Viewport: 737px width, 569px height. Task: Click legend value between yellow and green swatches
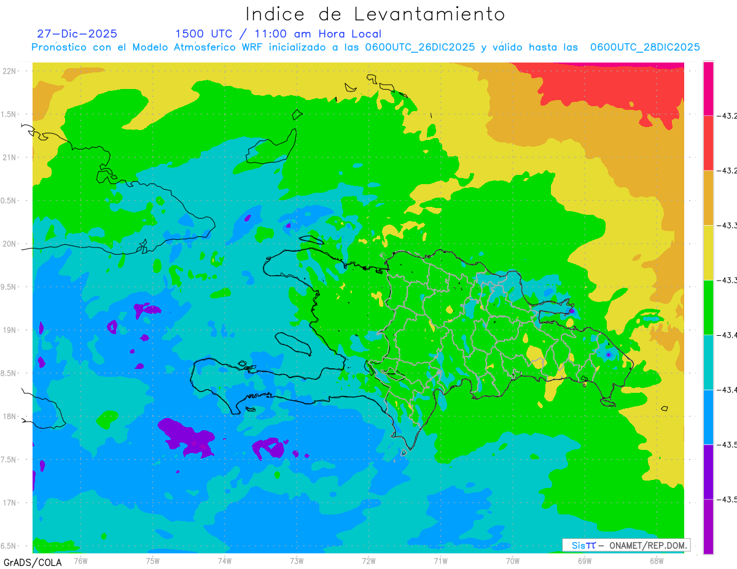coord(727,280)
